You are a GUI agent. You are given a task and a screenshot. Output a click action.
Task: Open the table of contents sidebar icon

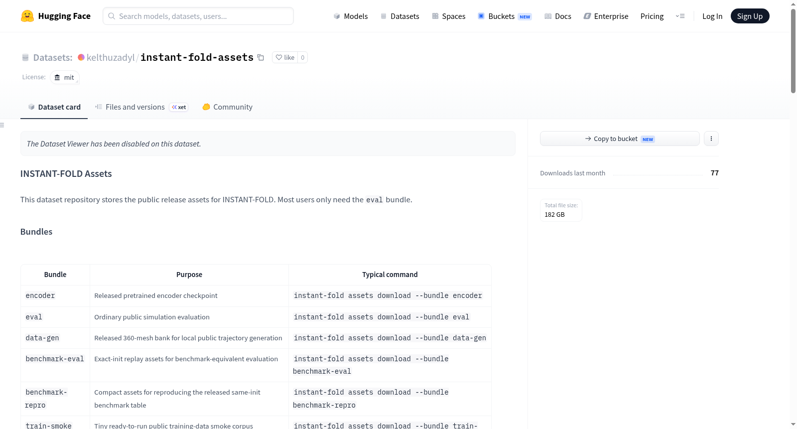click(2, 125)
